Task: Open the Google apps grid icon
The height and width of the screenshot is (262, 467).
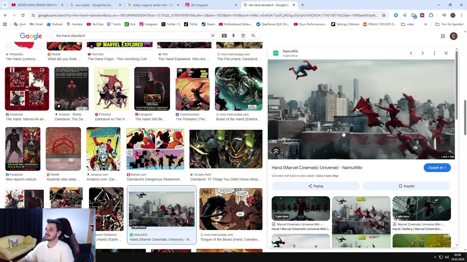Action: tap(443, 36)
